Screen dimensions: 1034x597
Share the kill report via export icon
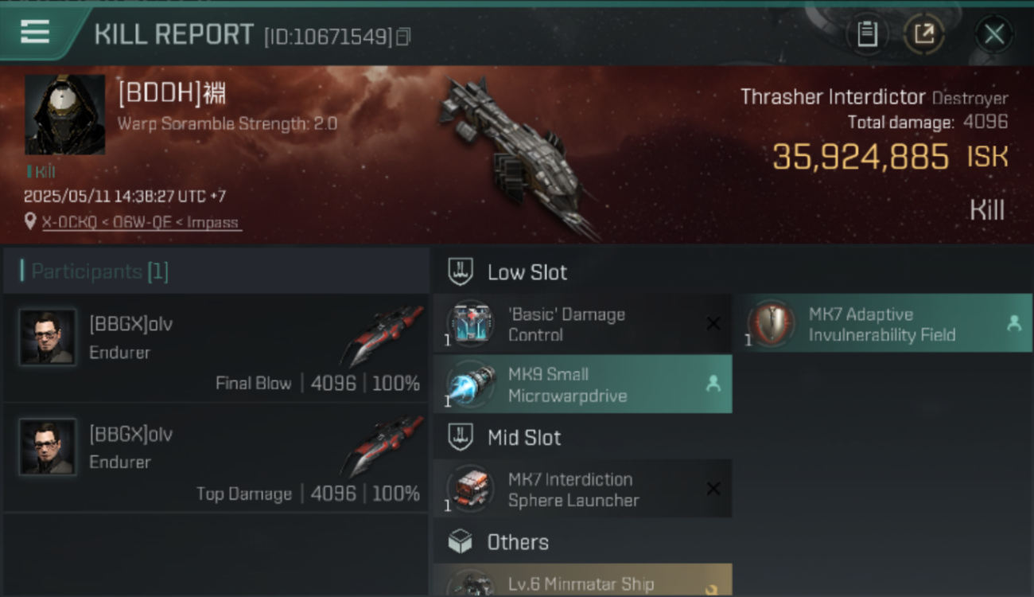924,34
